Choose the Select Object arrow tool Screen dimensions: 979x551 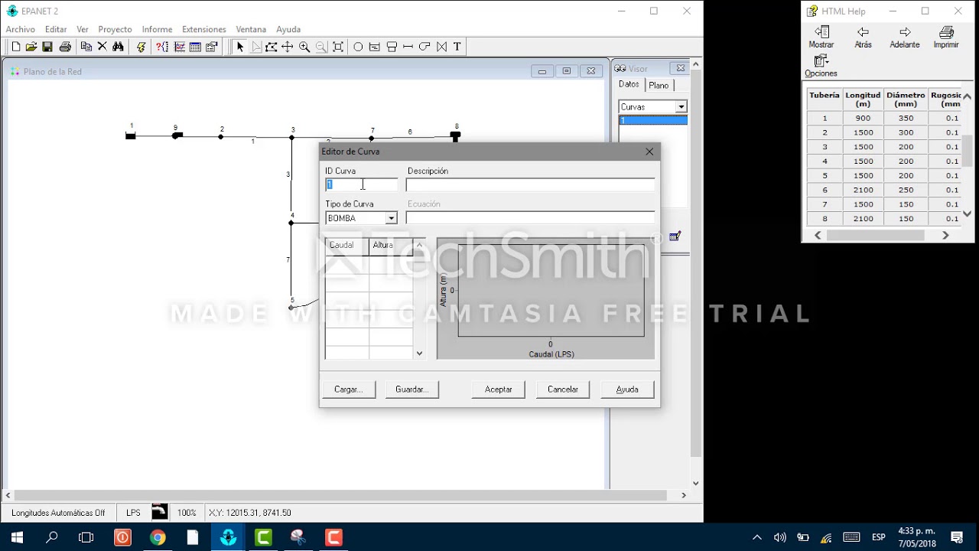point(239,47)
